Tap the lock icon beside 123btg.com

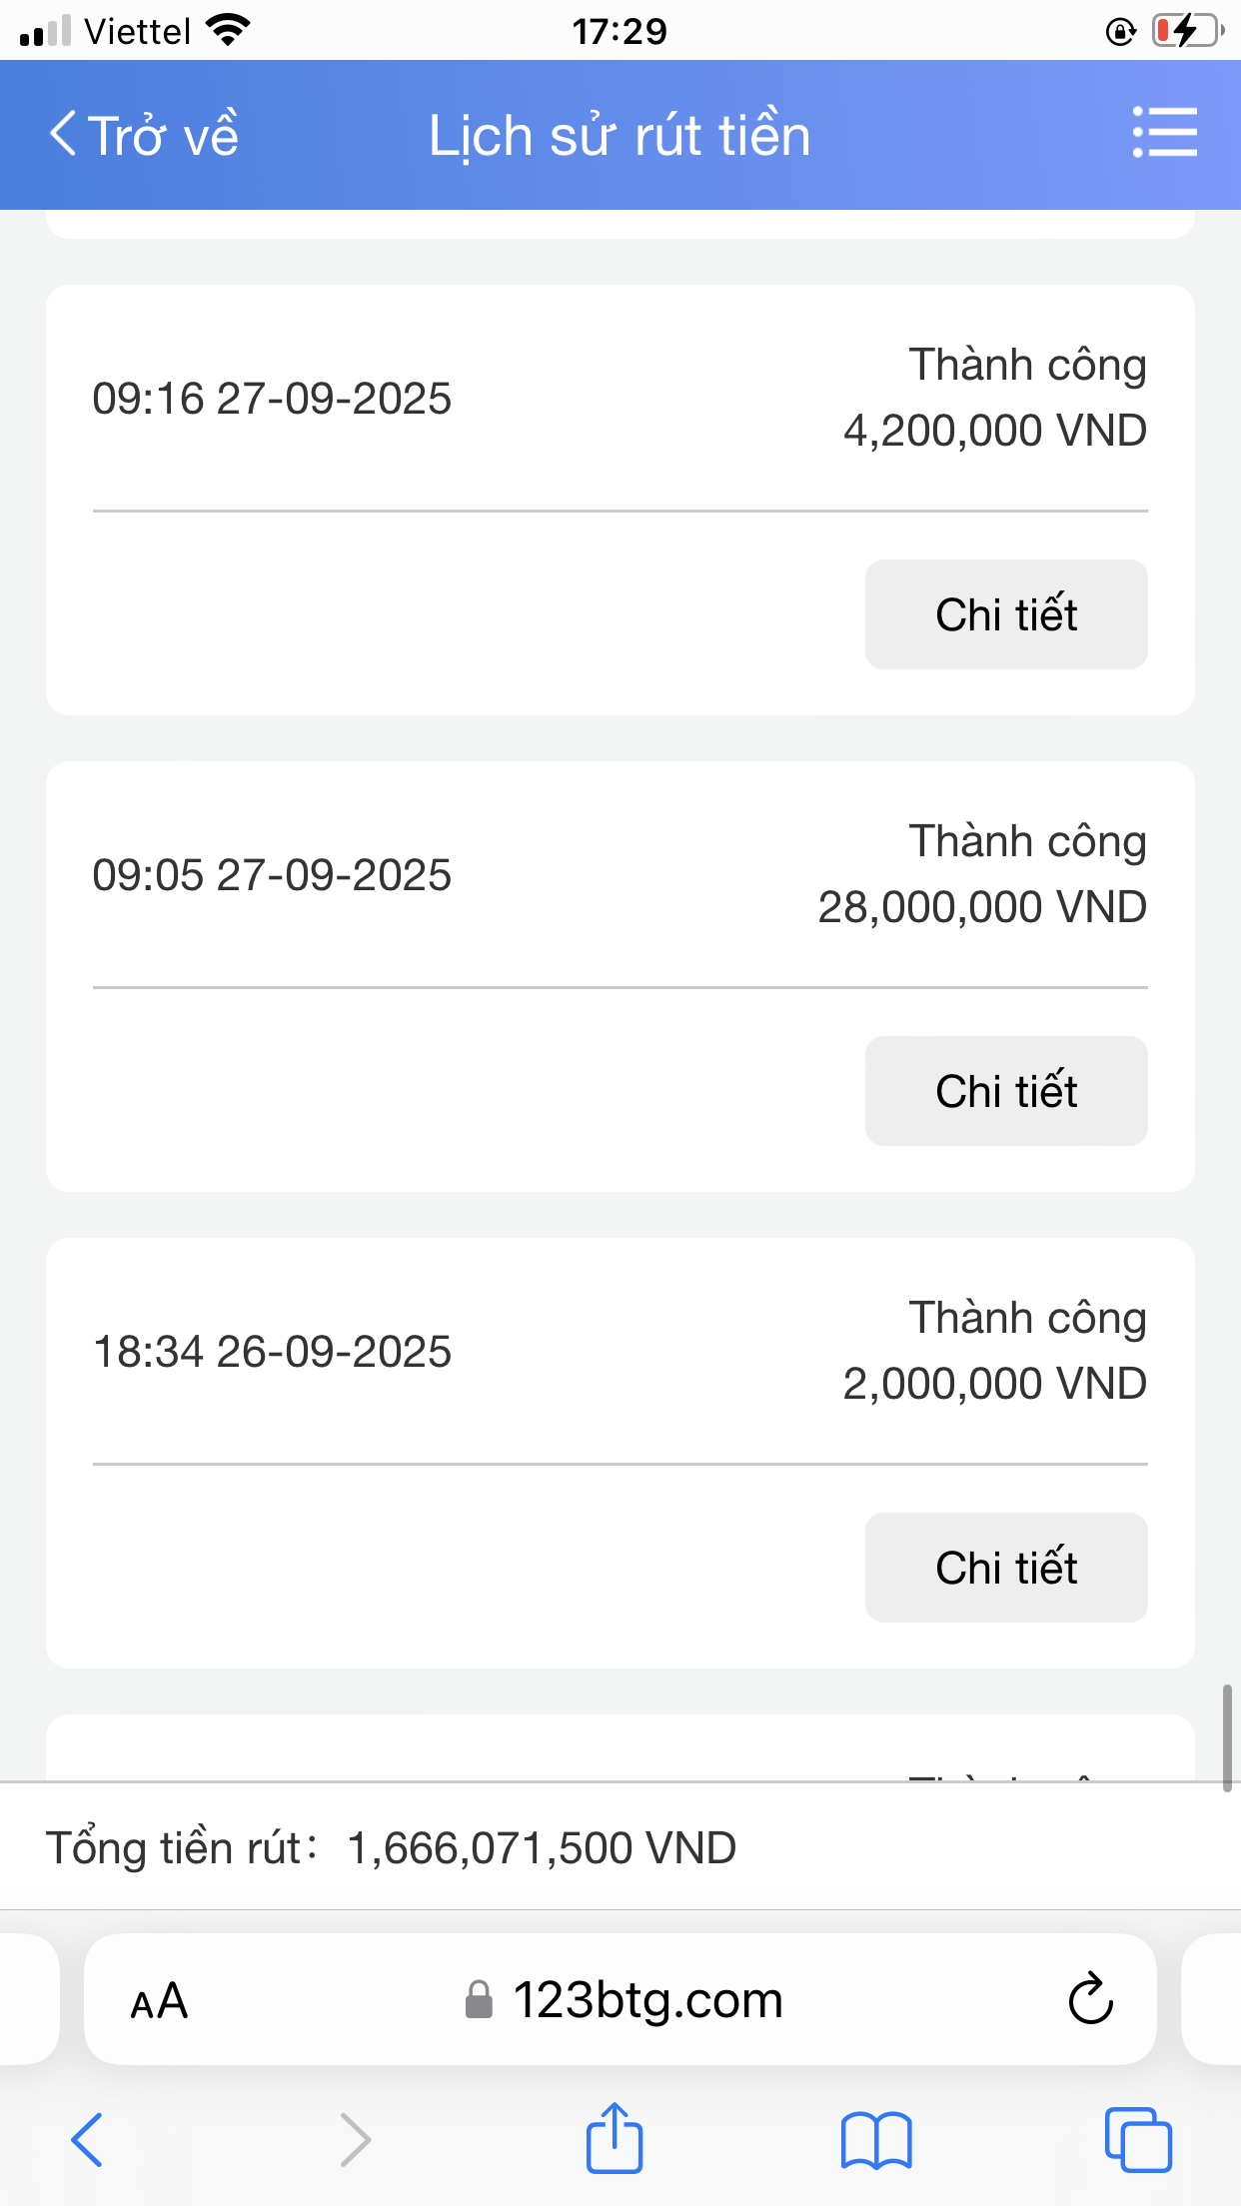coord(480,2000)
